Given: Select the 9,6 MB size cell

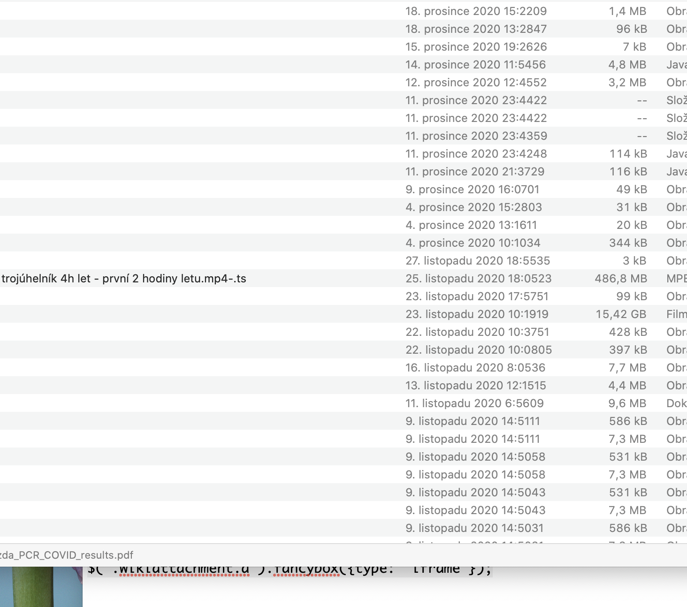Looking at the screenshot, I should point(628,403).
